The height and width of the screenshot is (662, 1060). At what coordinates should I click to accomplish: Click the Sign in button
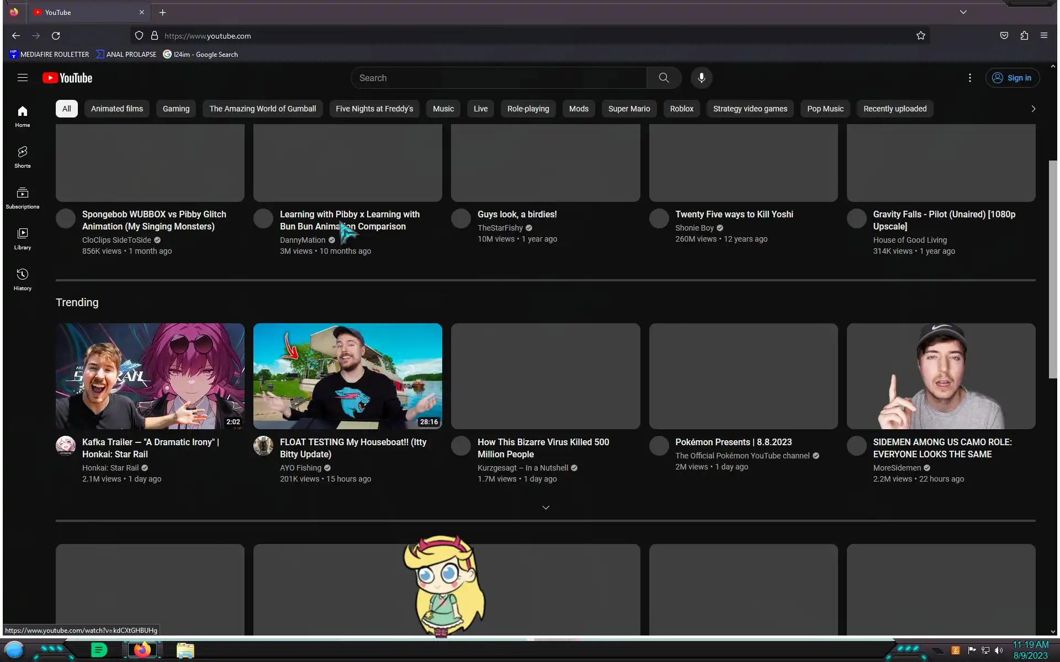click(x=1012, y=78)
